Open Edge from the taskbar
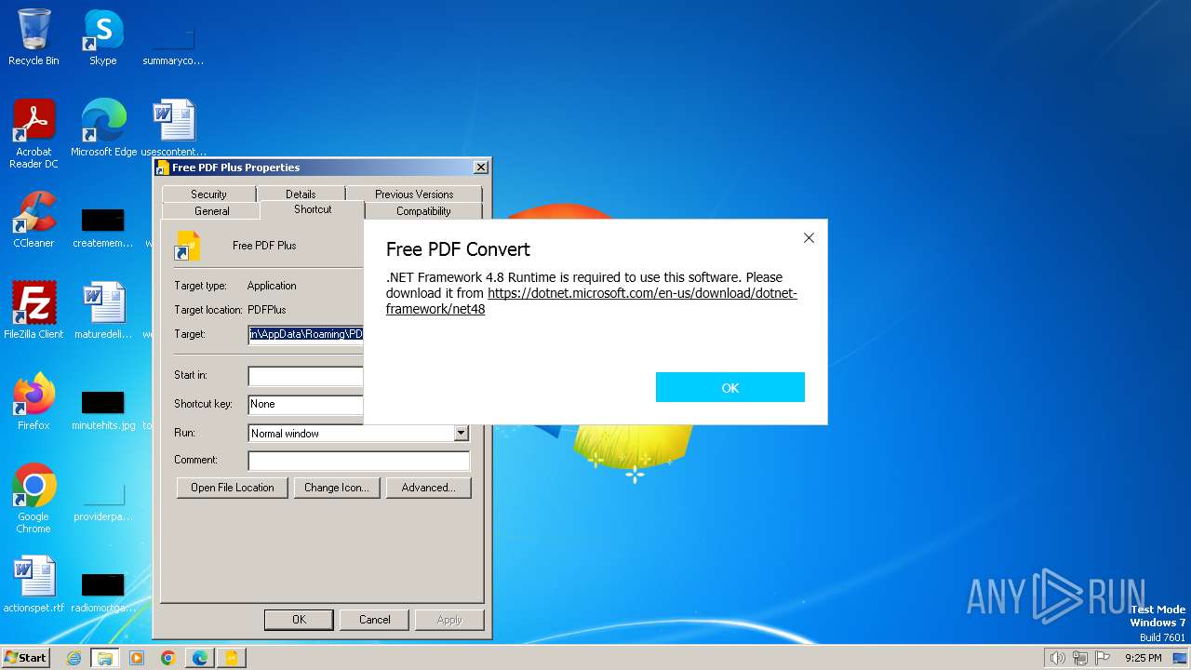Viewport: 1191px width, 670px height. tap(199, 658)
